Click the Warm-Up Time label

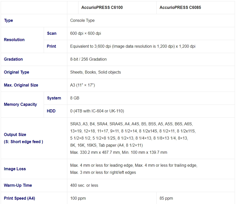[18, 185]
